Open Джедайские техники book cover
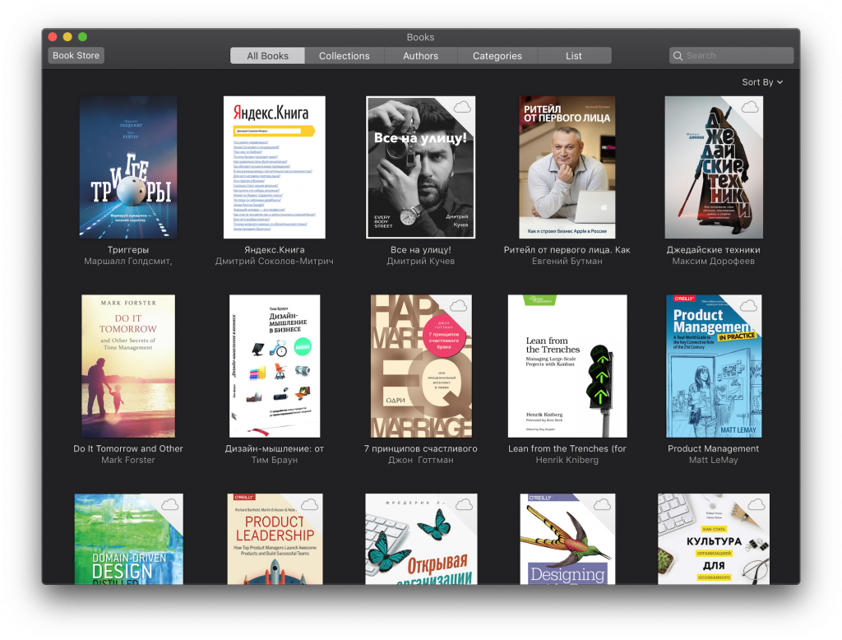Image resolution: width=842 pixels, height=640 pixels. click(x=714, y=167)
